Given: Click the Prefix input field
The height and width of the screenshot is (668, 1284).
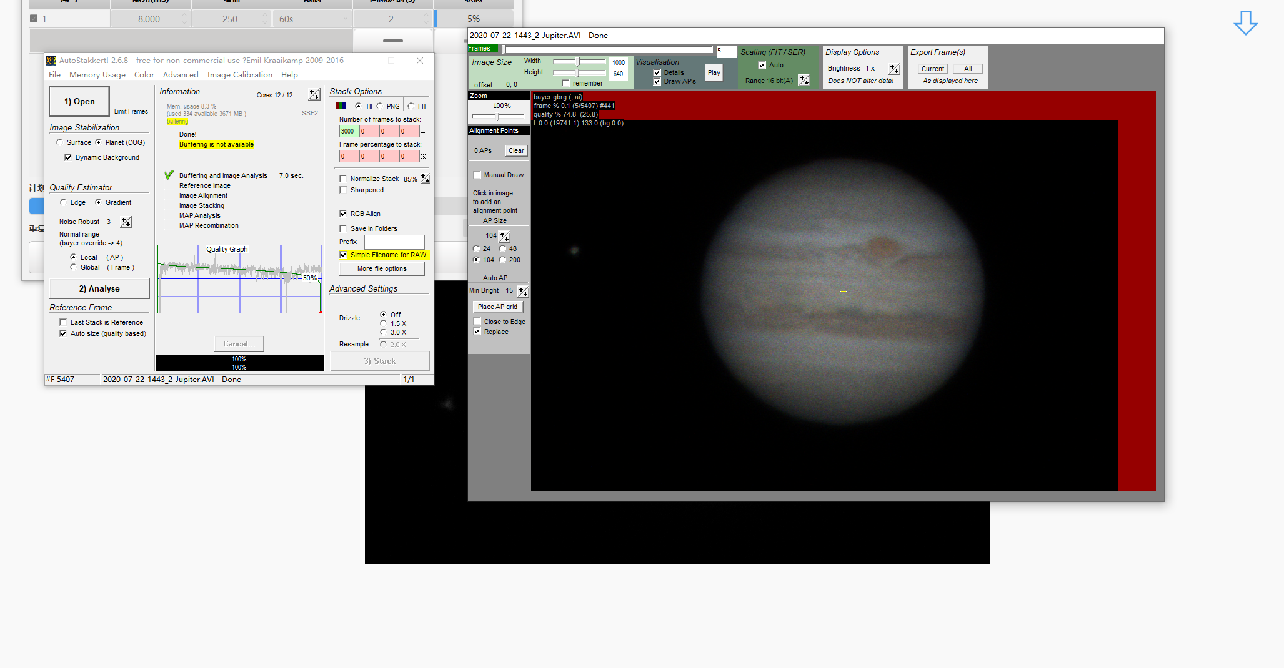Looking at the screenshot, I should pyautogui.click(x=394, y=242).
